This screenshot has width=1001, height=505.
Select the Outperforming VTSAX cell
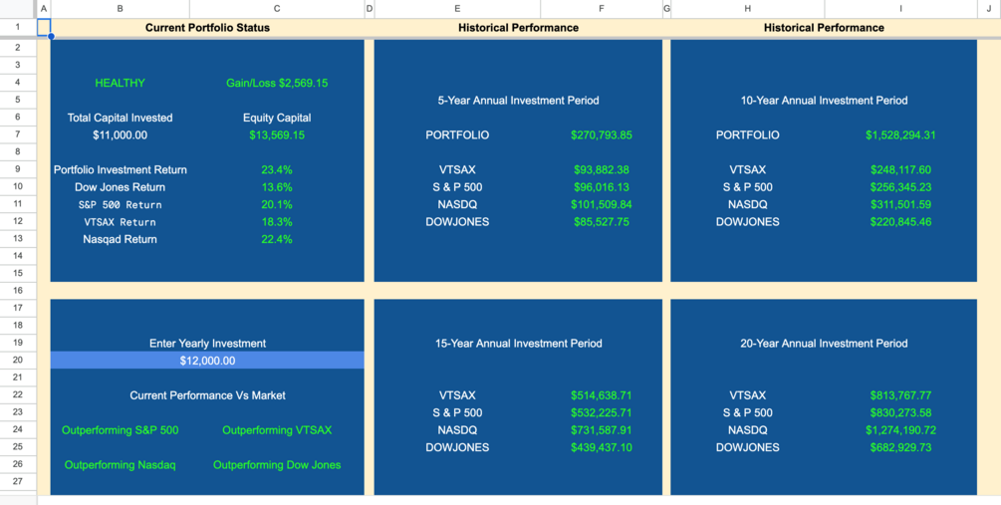(x=277, y=430)
